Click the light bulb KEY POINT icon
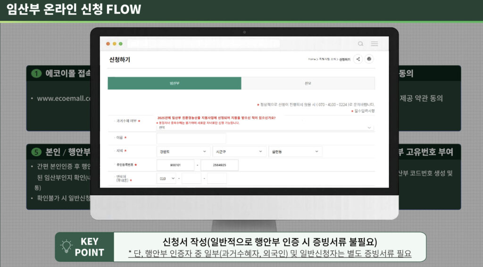This screenshot has width=483, height=267. [x=66, y=246]
